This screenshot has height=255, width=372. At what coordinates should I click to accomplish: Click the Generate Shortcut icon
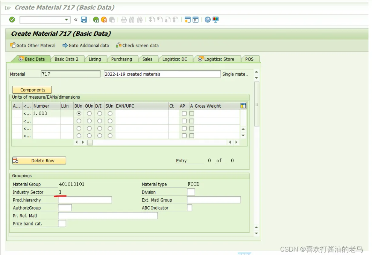click(196, 20)
